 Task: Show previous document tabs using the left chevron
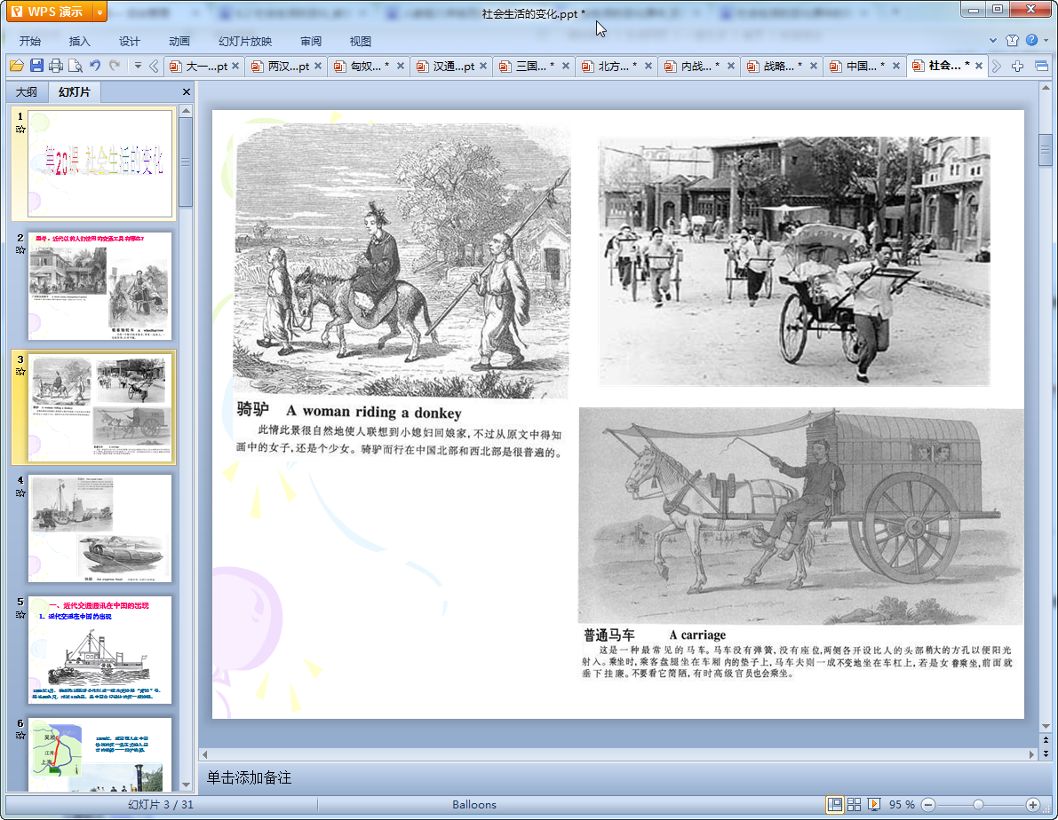[x=154, y=66]
